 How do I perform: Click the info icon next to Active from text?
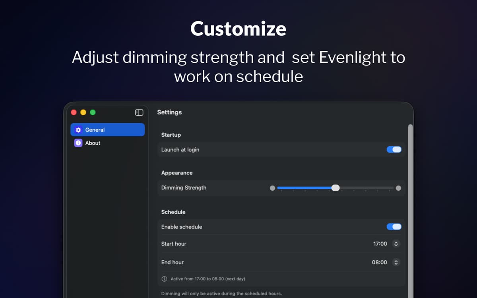(x=164, y=279)
